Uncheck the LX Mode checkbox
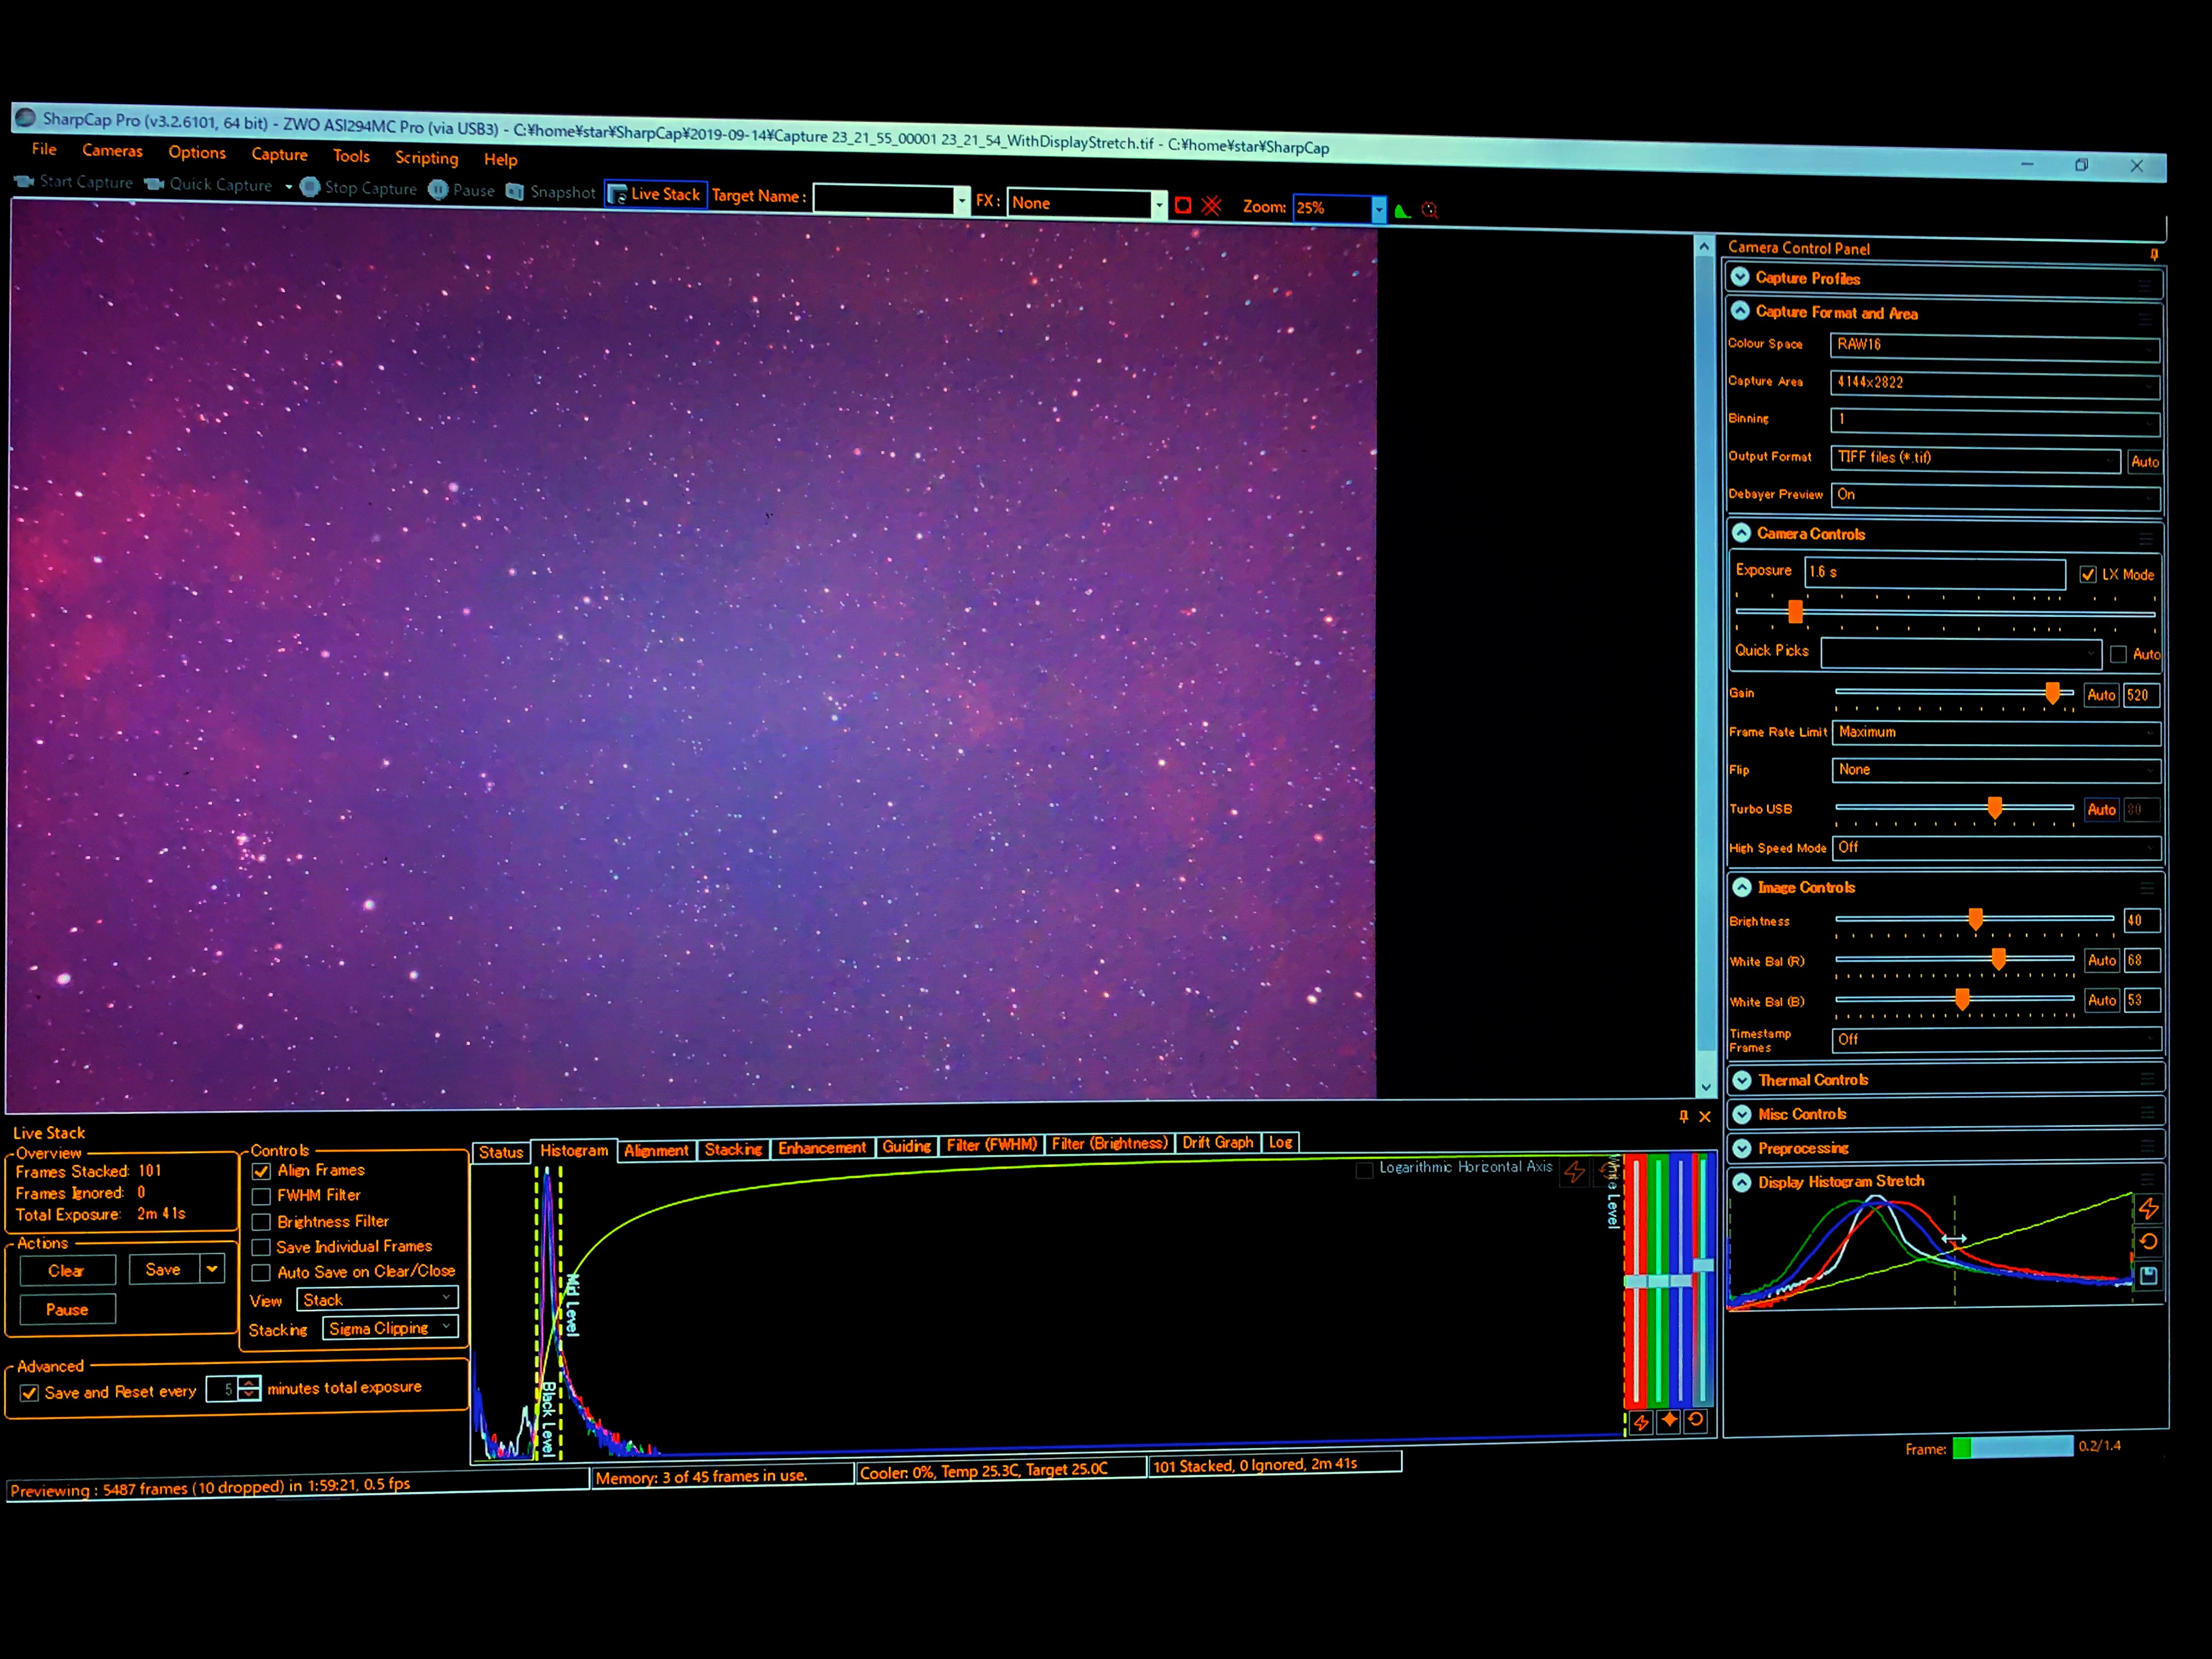Viewport: 2212px width, 1659px height. pos(2088,574)
